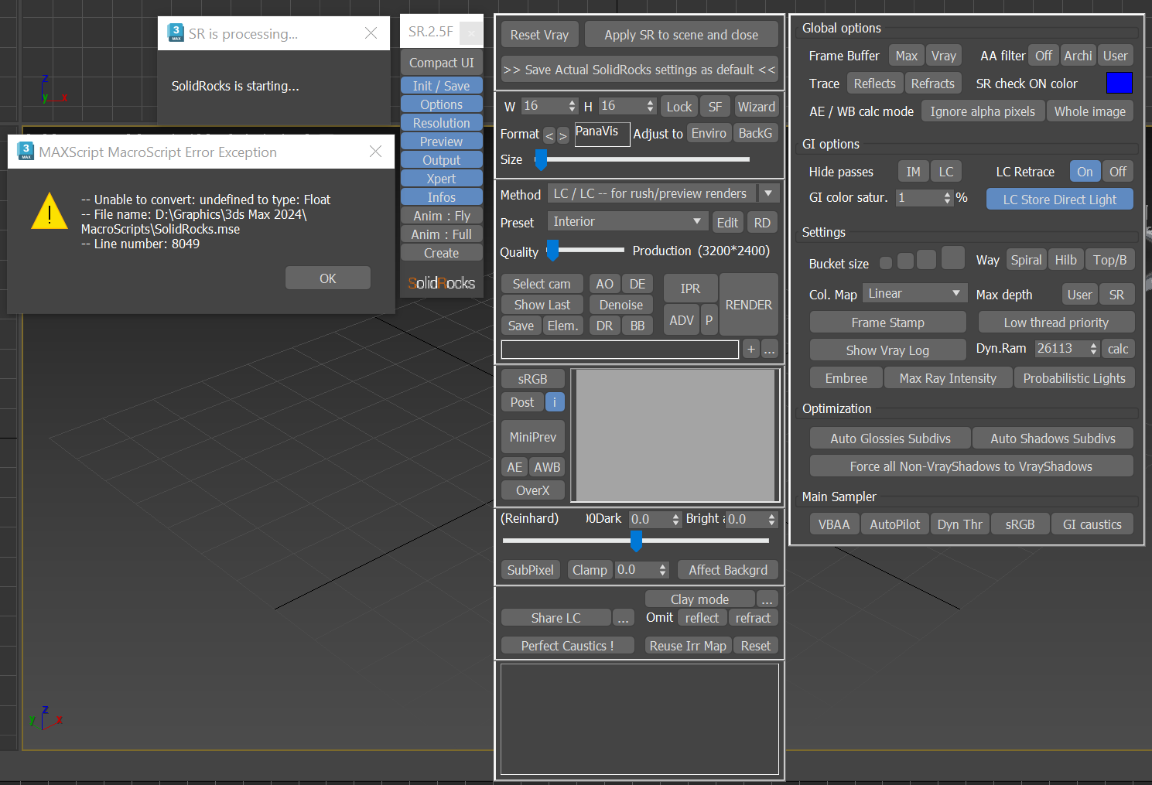Viewport: 1152px width, 785px height.
Task: Open the Wizard
Action: pos(756,107)
